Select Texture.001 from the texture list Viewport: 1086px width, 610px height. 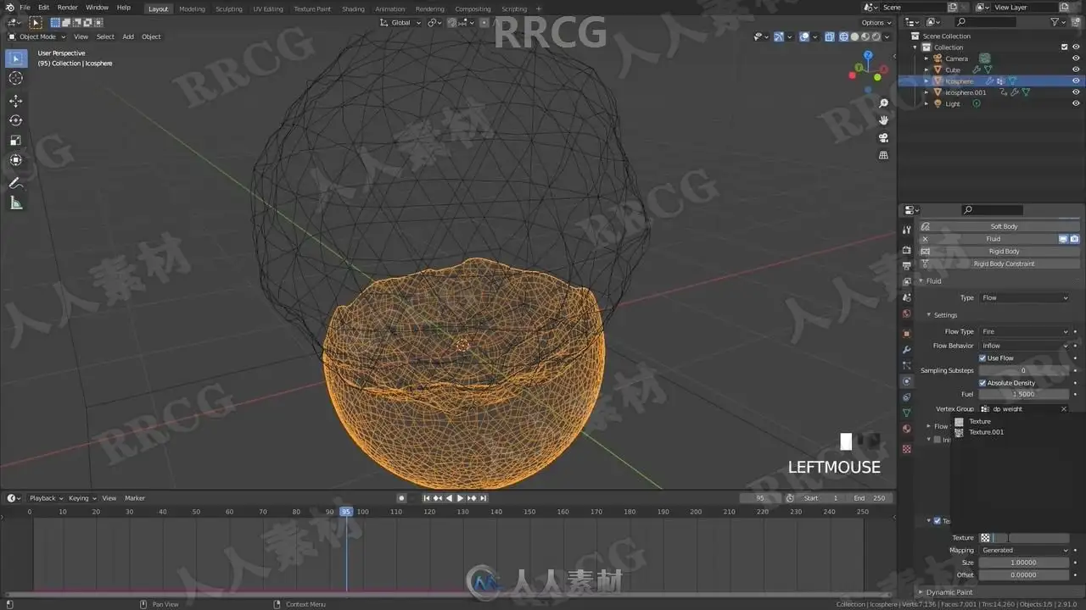tap(986, 432)
